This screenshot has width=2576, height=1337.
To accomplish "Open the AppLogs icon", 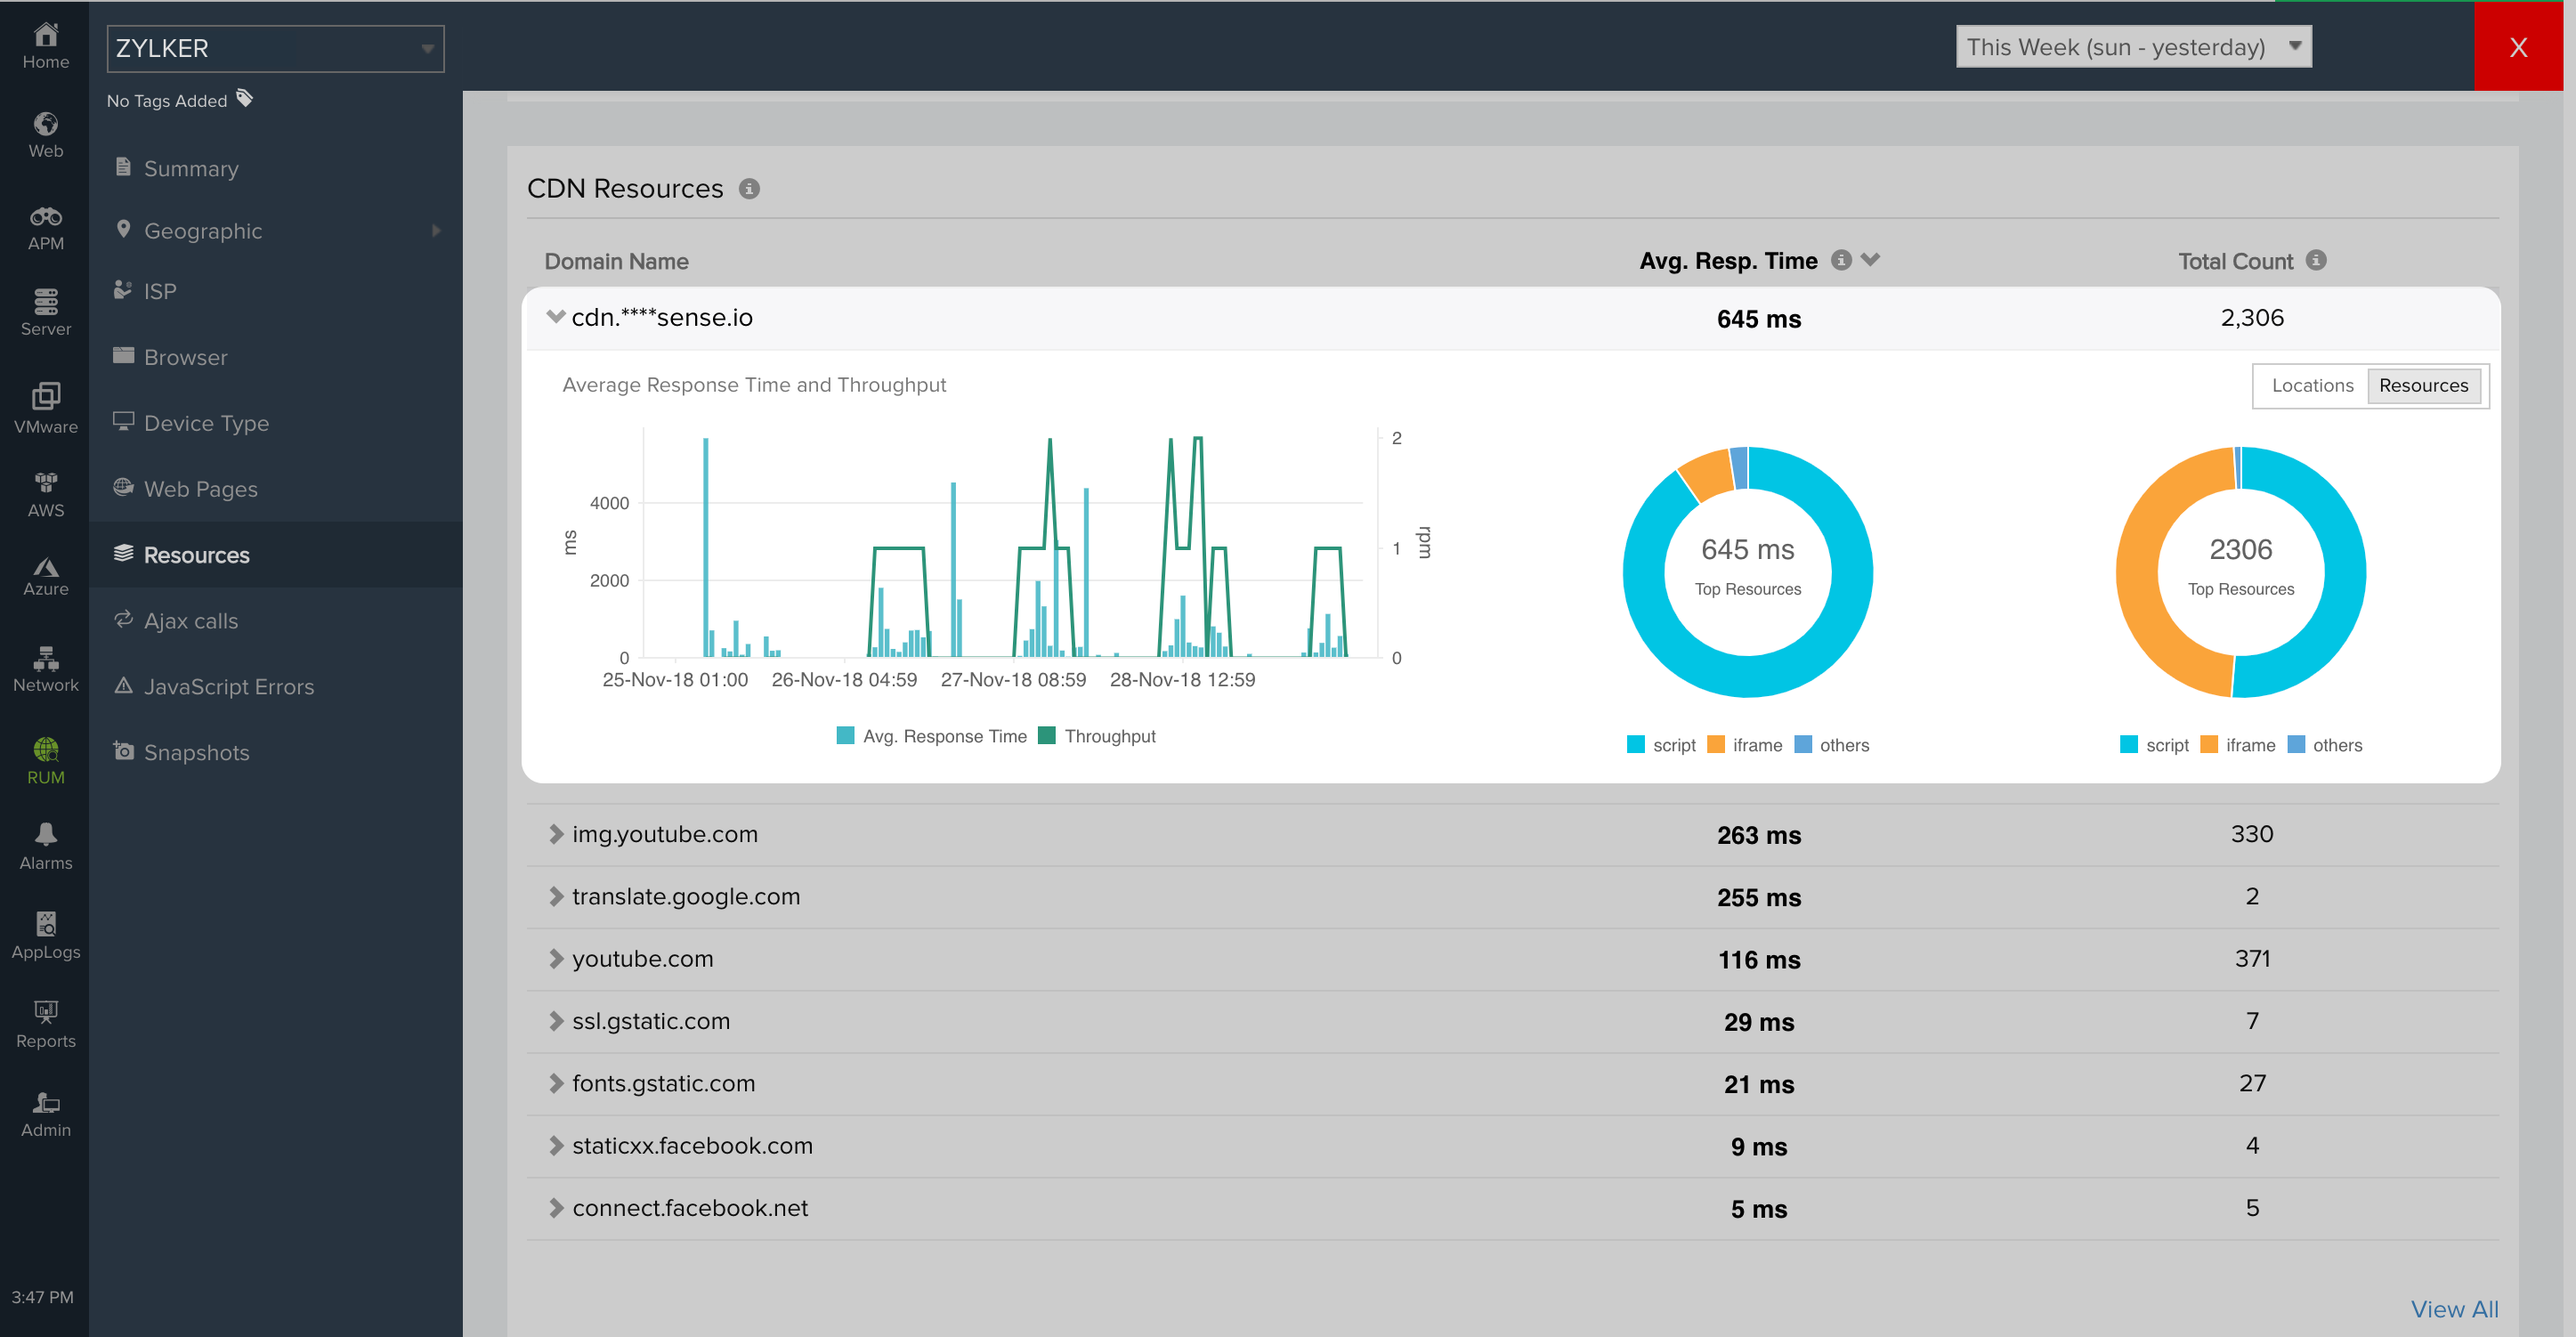I will [45, 924].
